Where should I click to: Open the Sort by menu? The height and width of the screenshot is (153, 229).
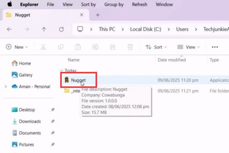(x=89, y=5)
